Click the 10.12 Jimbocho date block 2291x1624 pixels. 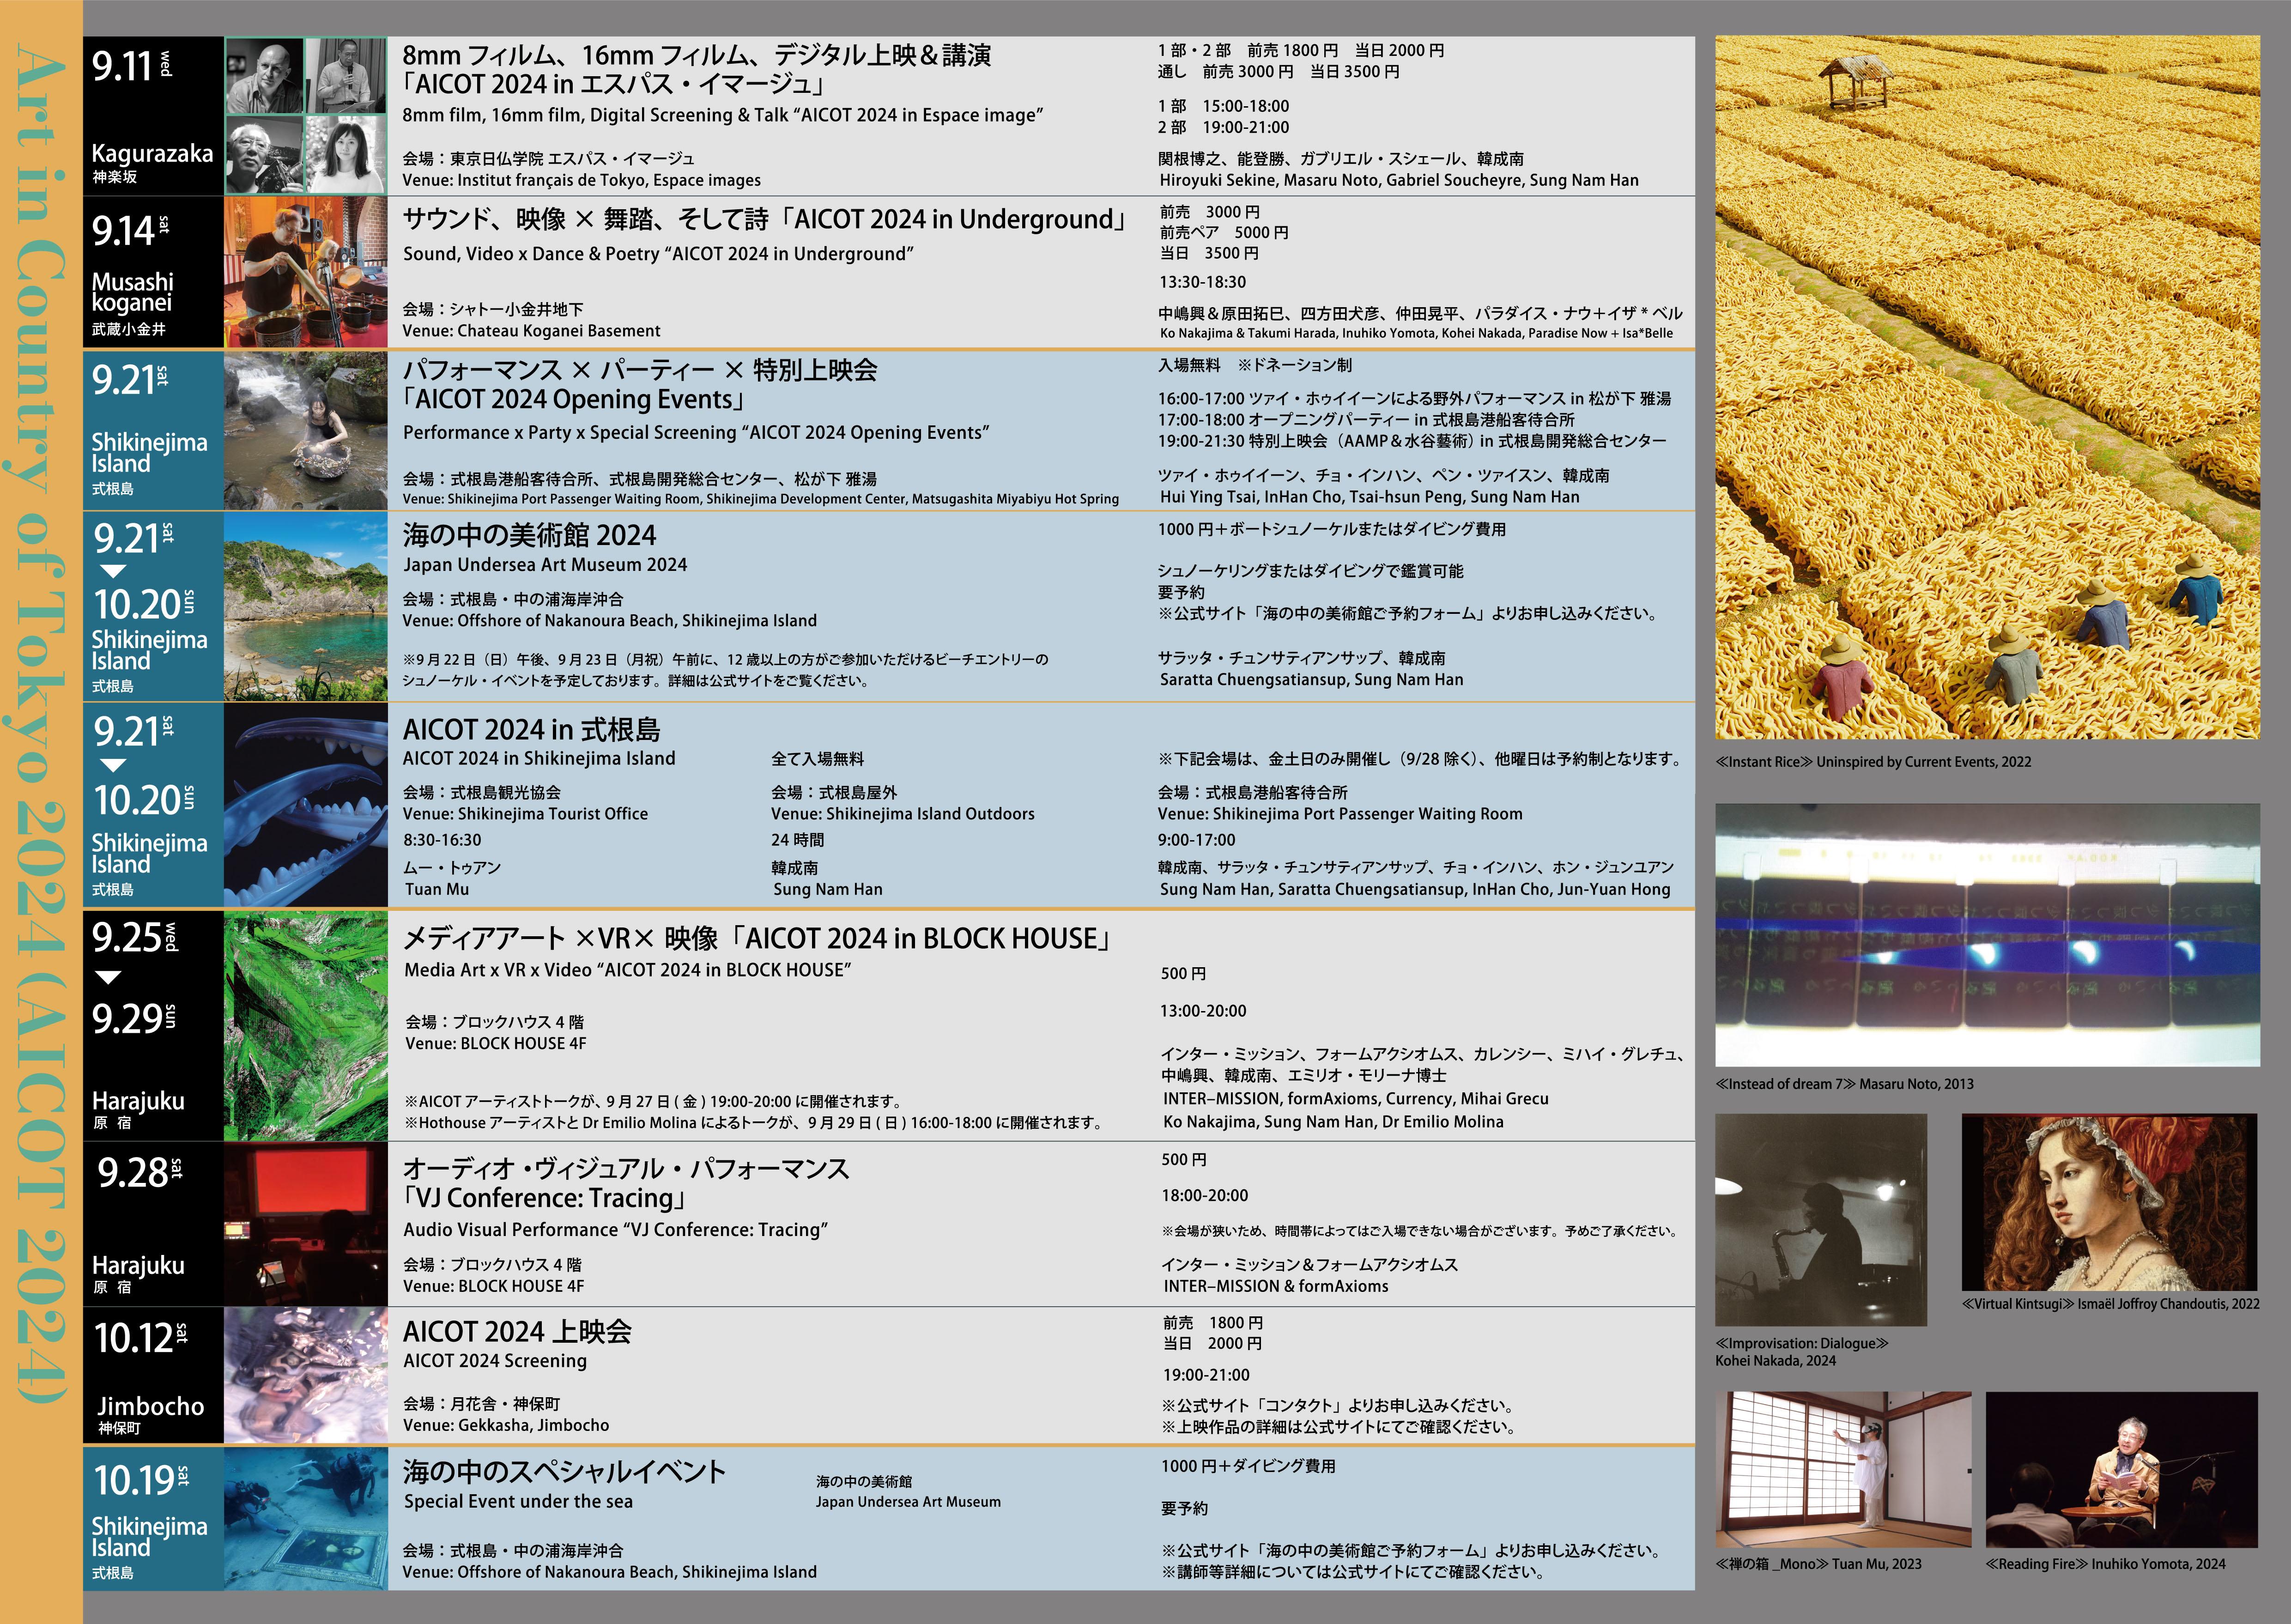tap(152, 1375)
